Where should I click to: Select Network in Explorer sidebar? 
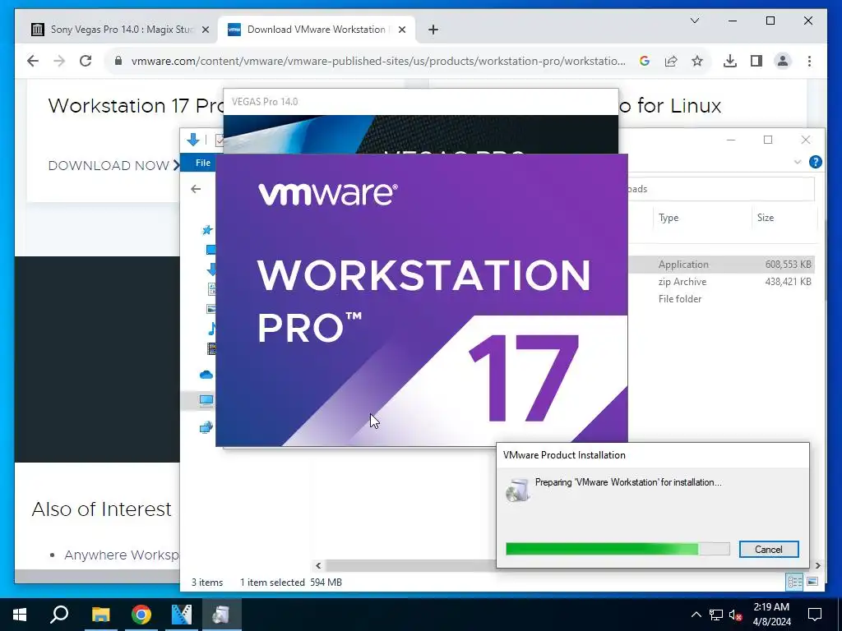[206, 427]
